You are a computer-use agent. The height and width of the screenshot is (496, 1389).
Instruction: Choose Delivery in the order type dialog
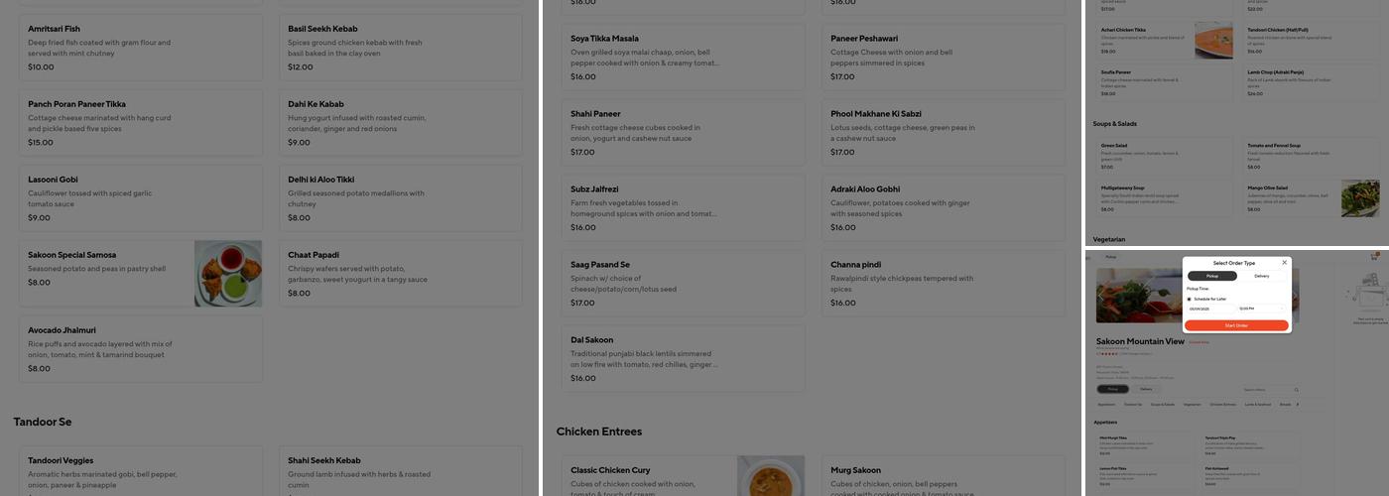tap(1261, 276)
